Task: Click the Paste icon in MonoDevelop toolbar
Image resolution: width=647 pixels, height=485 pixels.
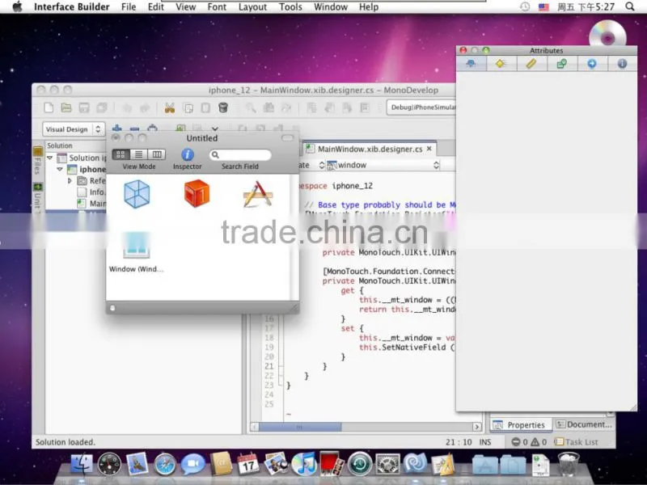Action: point(205,108)
